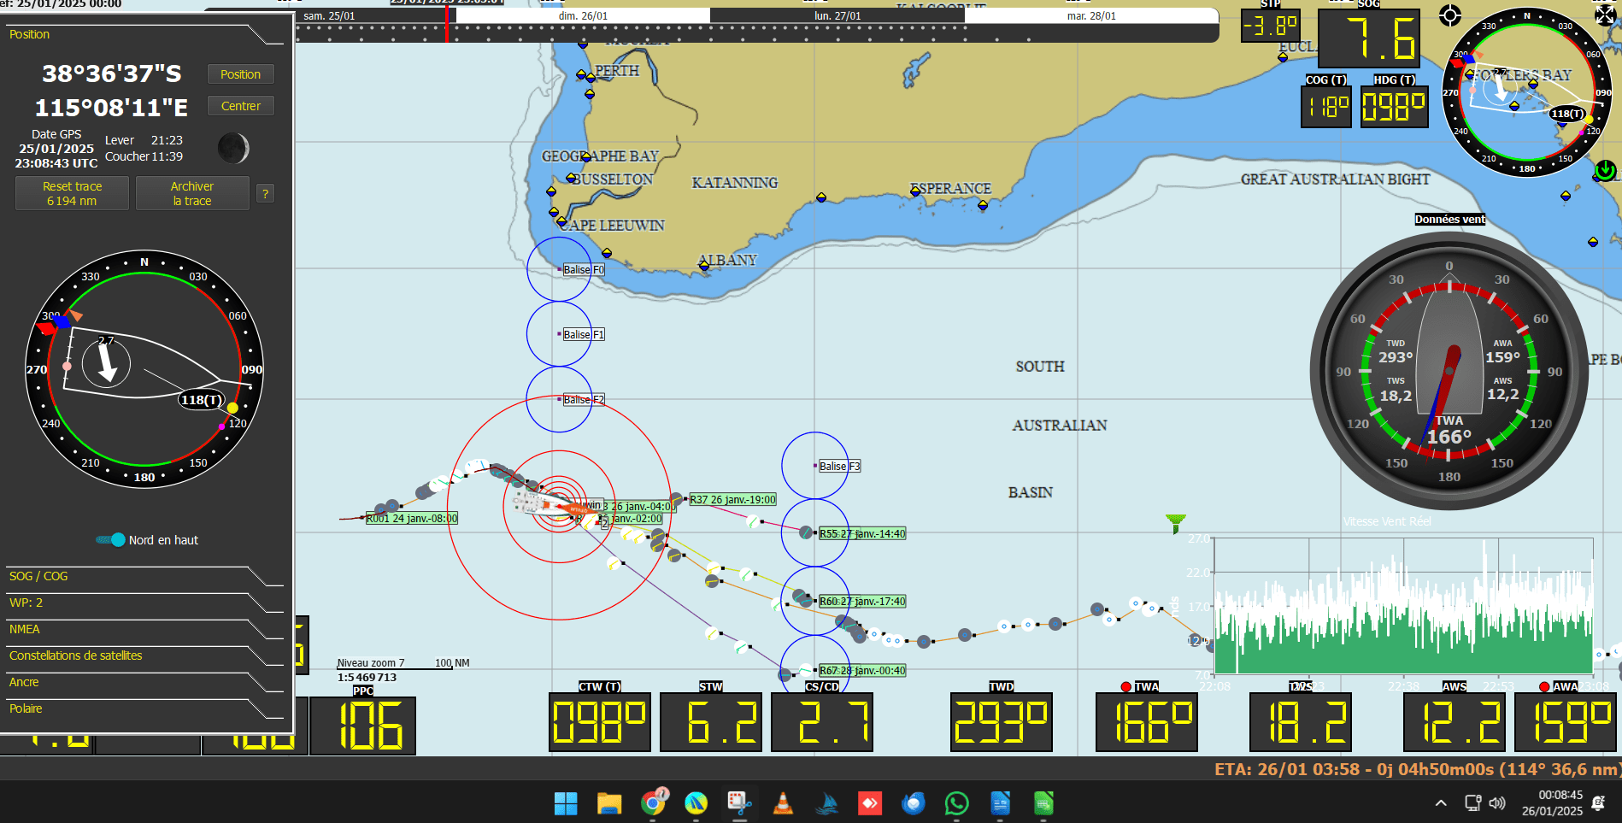Click the green download arrow icon
This screenshot has width=1622, height=823.
pyautogui.click(x=1606, y=170)
